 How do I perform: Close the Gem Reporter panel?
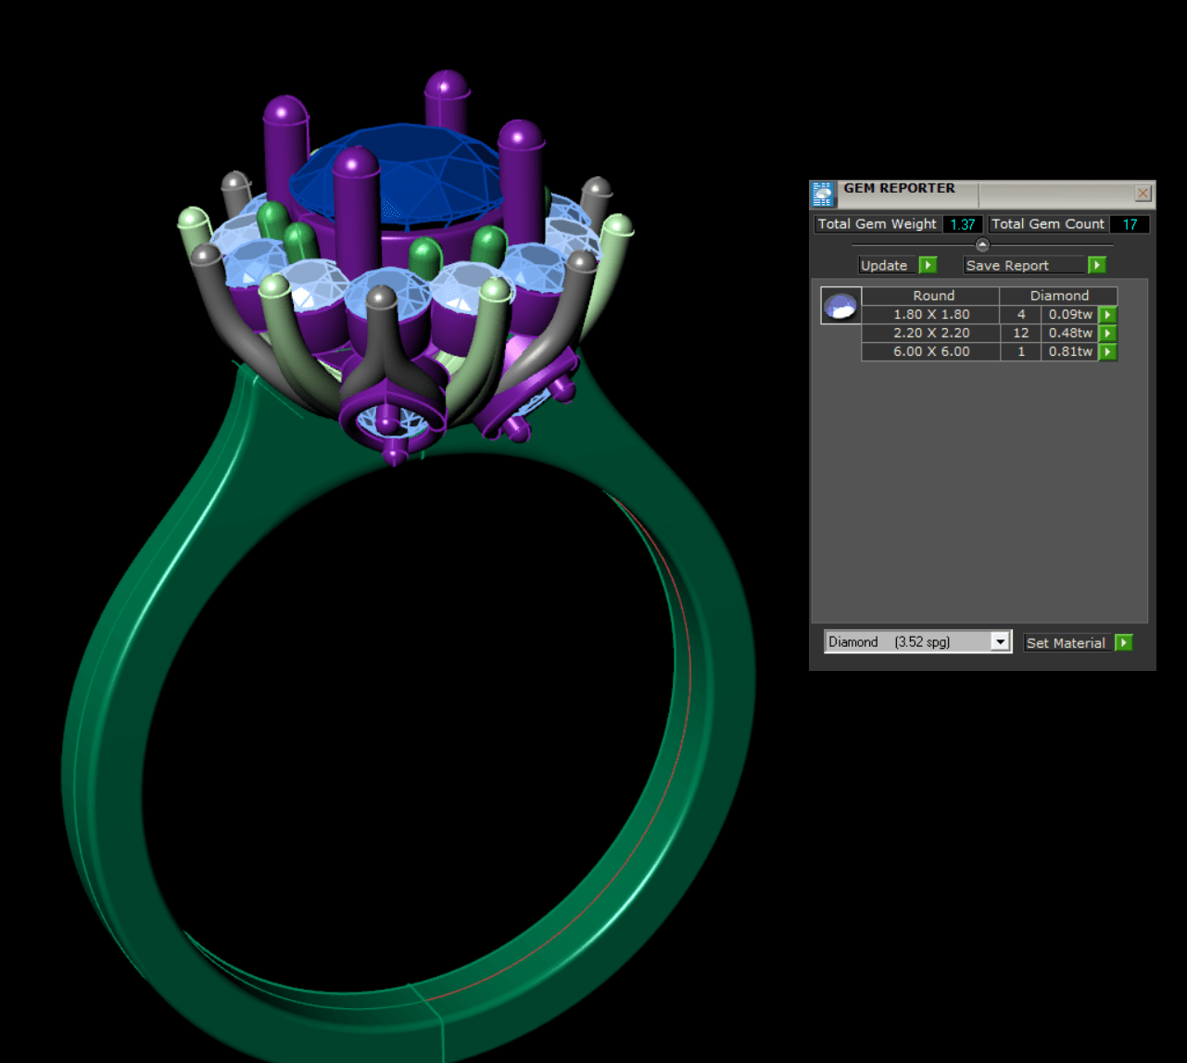coord(1143,193)
